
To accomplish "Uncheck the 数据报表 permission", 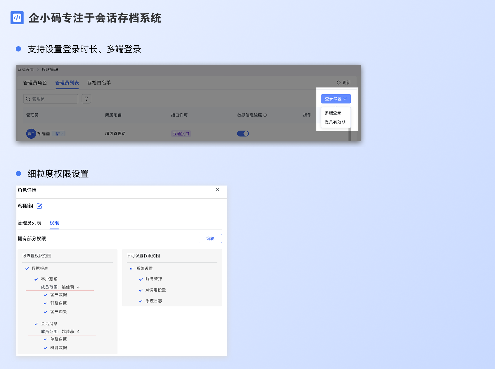I will 27,269.
